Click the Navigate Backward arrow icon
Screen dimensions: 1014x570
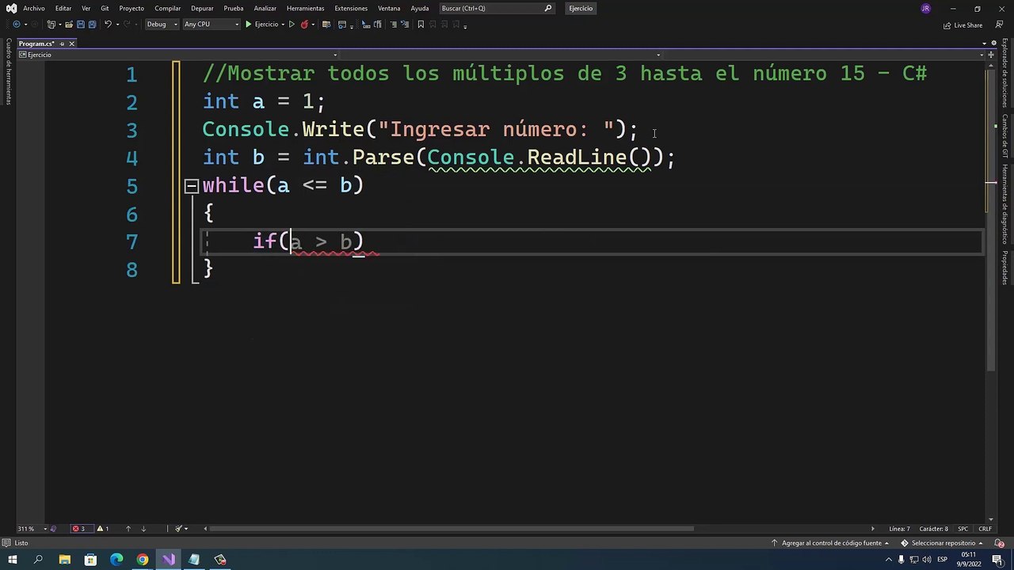(17, 25)
